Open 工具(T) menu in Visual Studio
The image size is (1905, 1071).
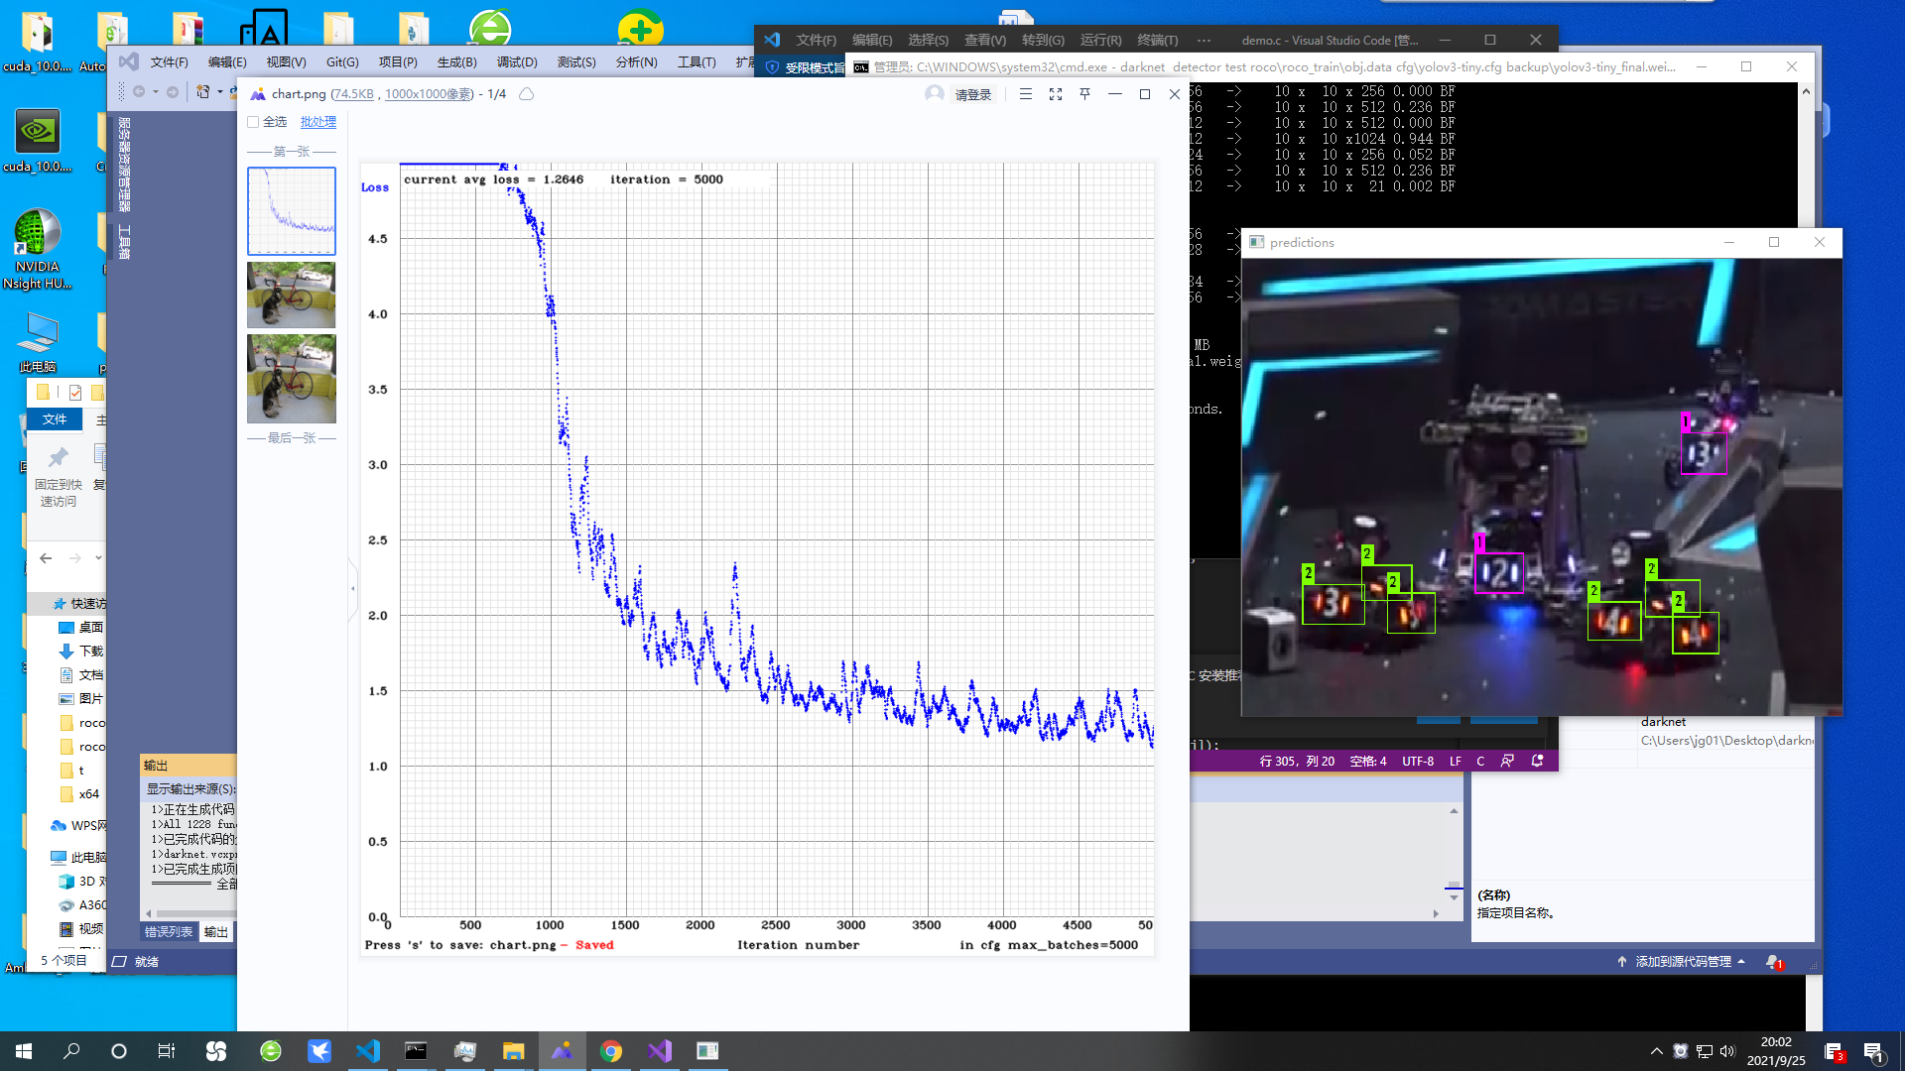click(697, 62)
